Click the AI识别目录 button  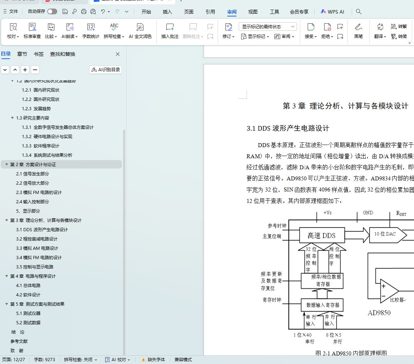tap(106, 70)
